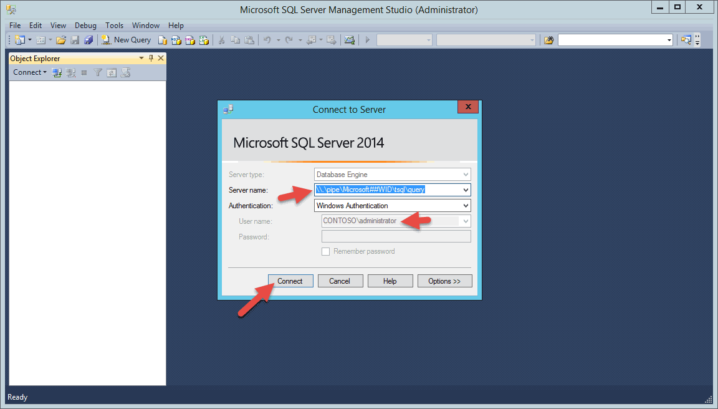
Task: Click the Password field
Action: pyautogui.click(x=396, y=236)
